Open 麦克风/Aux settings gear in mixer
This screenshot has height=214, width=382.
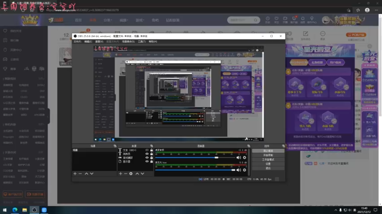tap(244, 170)
